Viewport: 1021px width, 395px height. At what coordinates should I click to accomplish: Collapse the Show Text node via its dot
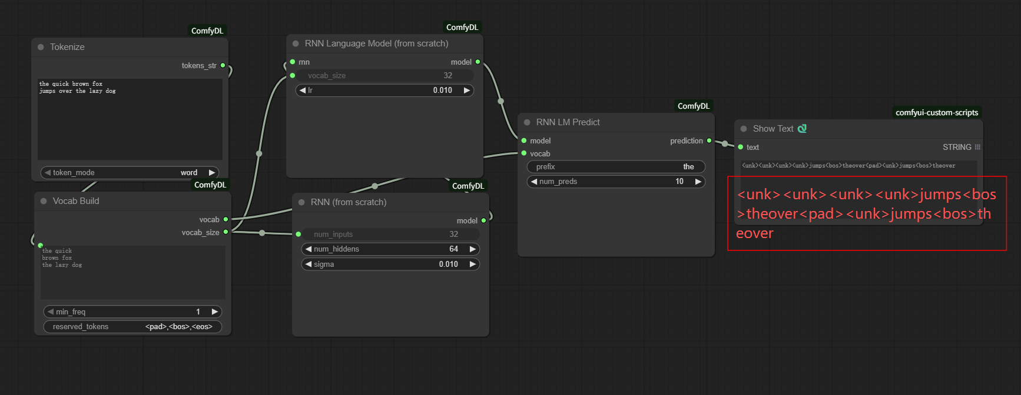[744, 129]
